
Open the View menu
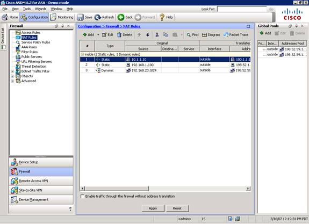tap(15, 9)
